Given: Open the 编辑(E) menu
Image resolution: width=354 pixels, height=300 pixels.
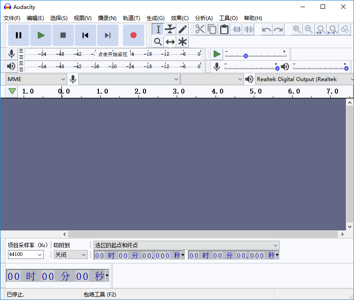Looking at the screenshot, I should pos(35,18).
